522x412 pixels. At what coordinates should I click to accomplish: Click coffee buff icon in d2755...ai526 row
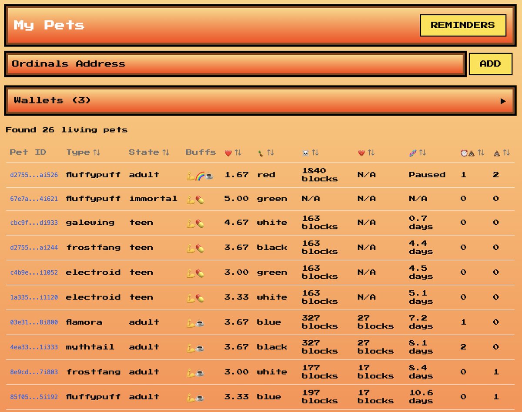(x=209, y=175)
